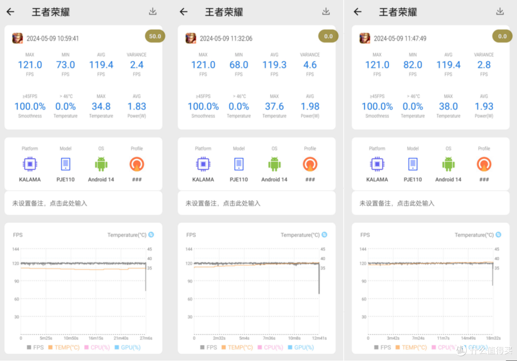The height and width of the screenshot is (361, 517).
Task: Tap max temperature value 37.6
Action: [274, 106]
